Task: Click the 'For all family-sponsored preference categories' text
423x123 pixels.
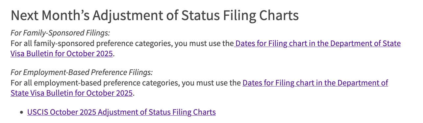Action: point(91,43)
